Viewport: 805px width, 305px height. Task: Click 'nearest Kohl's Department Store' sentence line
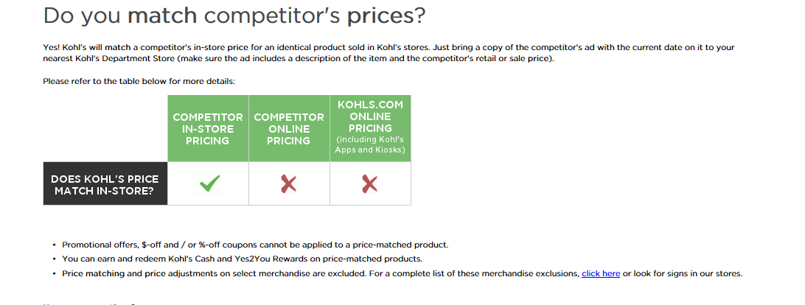109,58
